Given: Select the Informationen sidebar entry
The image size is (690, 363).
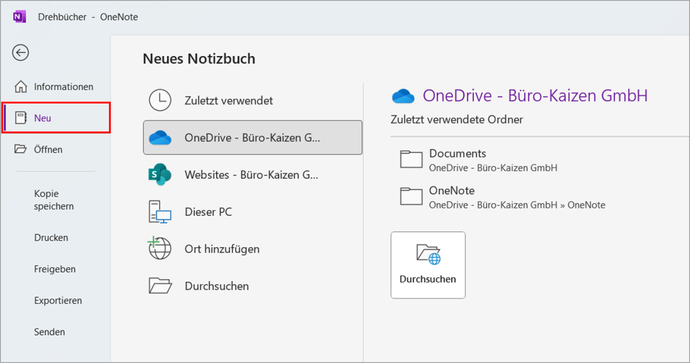Looking at the screenshot, I should point(63,86).
